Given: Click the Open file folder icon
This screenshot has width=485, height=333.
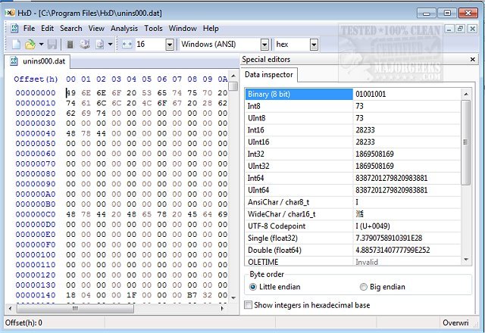Looking at the screenshot, I should coord(30,45).
